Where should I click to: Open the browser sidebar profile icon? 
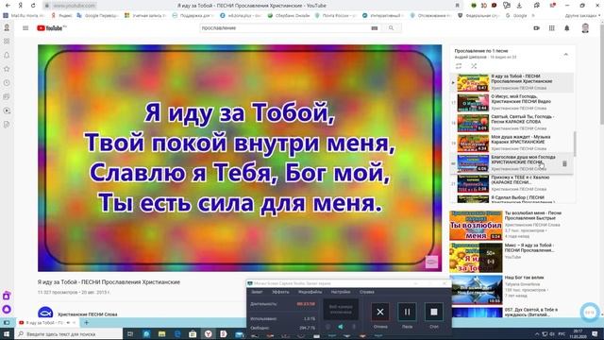click(7, 27)
